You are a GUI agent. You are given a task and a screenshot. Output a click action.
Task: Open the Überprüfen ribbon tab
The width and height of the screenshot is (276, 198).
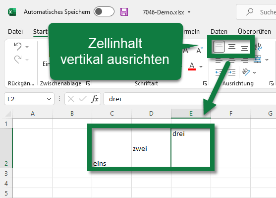point(254,32)
